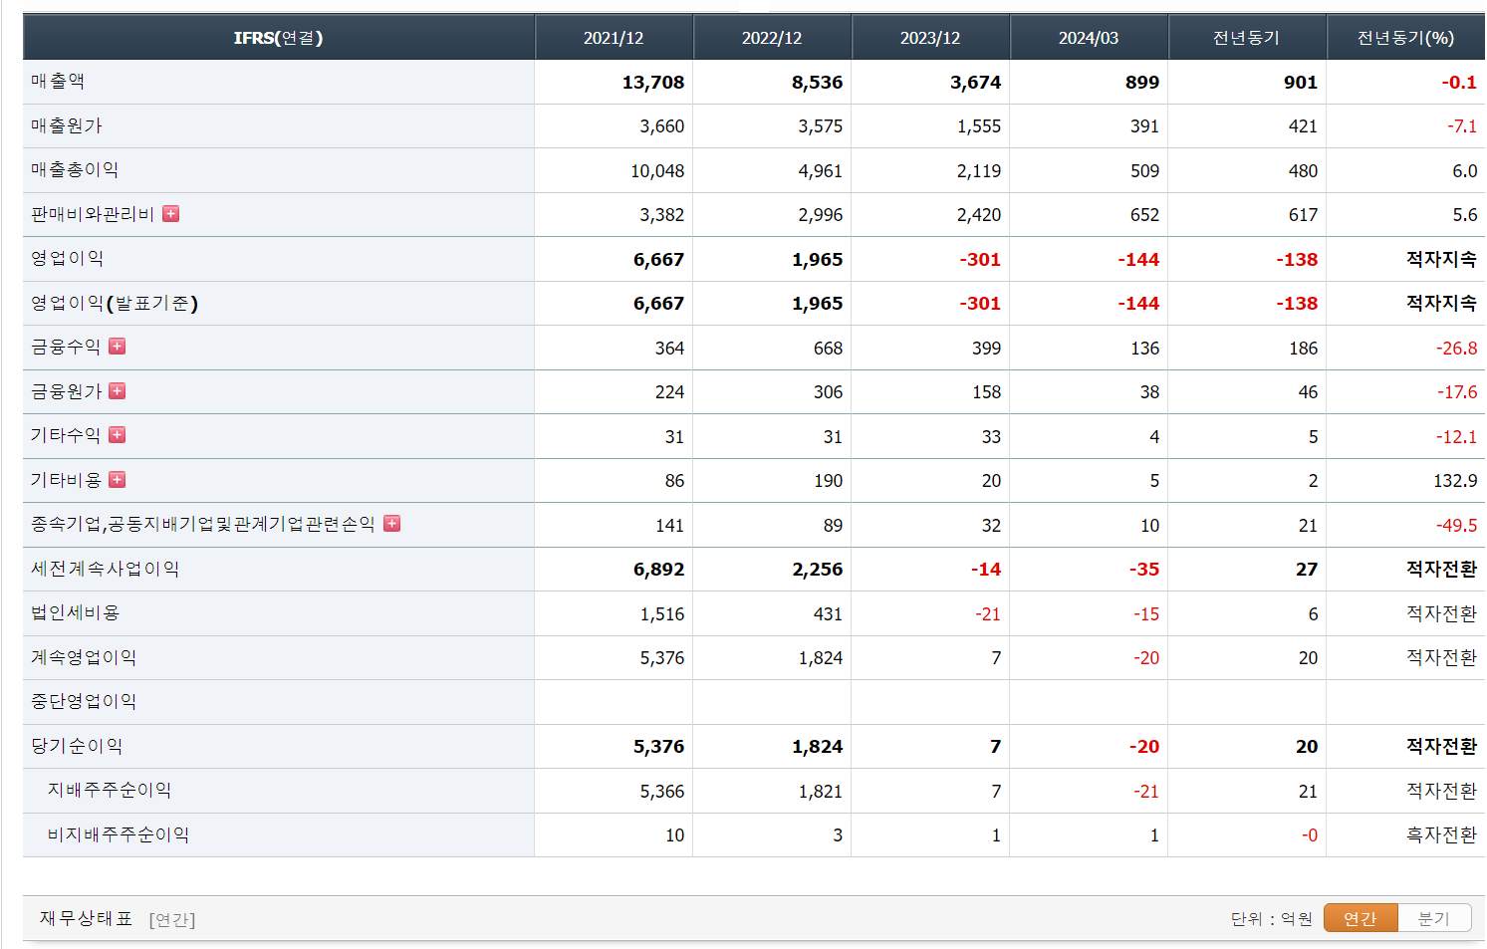Click the 6,892 세전계속사업이익 value

pyautogui.click(x=658, y=570)
